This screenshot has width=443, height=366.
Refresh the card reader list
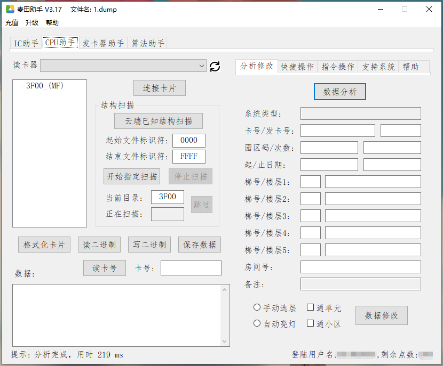(213, 66)
